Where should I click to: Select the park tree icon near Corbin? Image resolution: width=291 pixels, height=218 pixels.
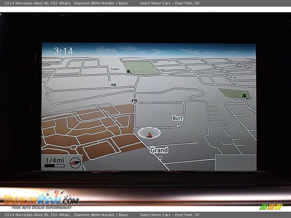[x=128, y=71]
